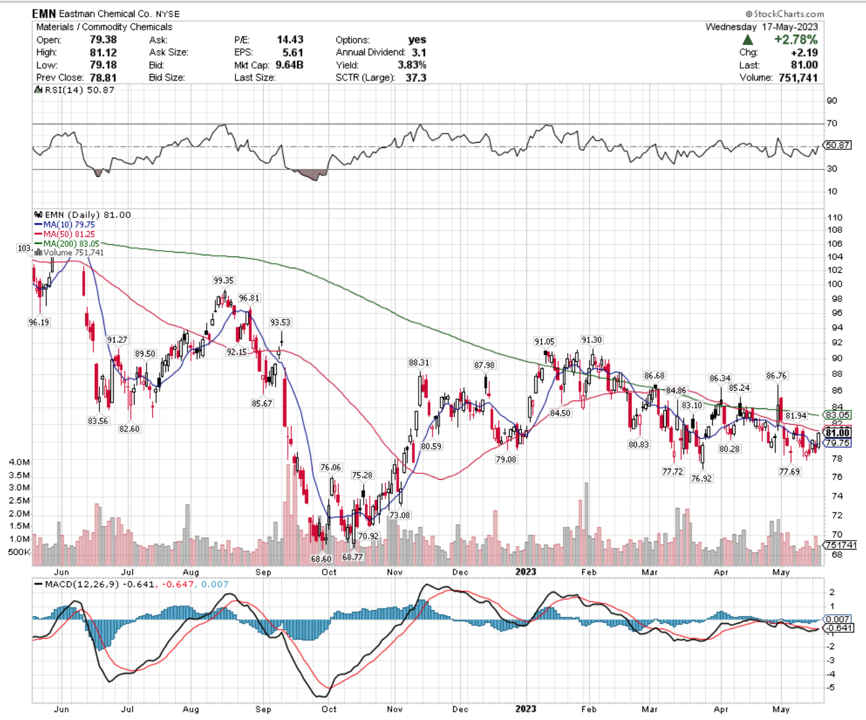Click the MA(200) 83.05 legend entry
Image resolution: width=866 pixels, height=720 pixels.
pos(67,243)
